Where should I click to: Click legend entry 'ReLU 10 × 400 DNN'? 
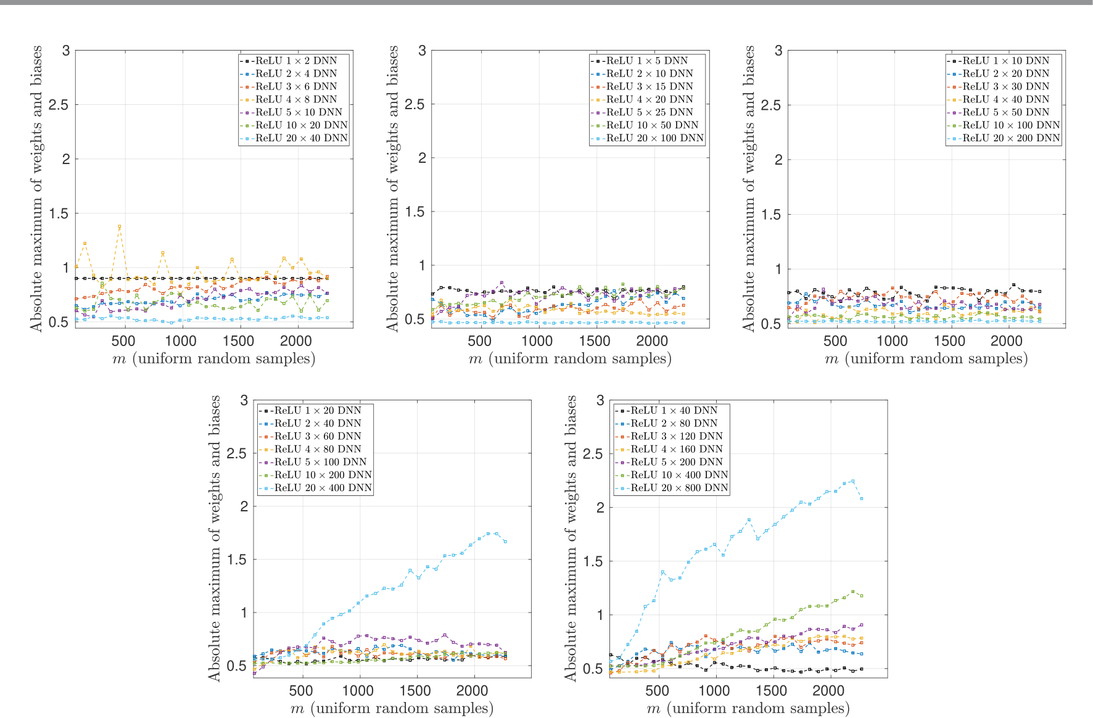click(672, 475)
